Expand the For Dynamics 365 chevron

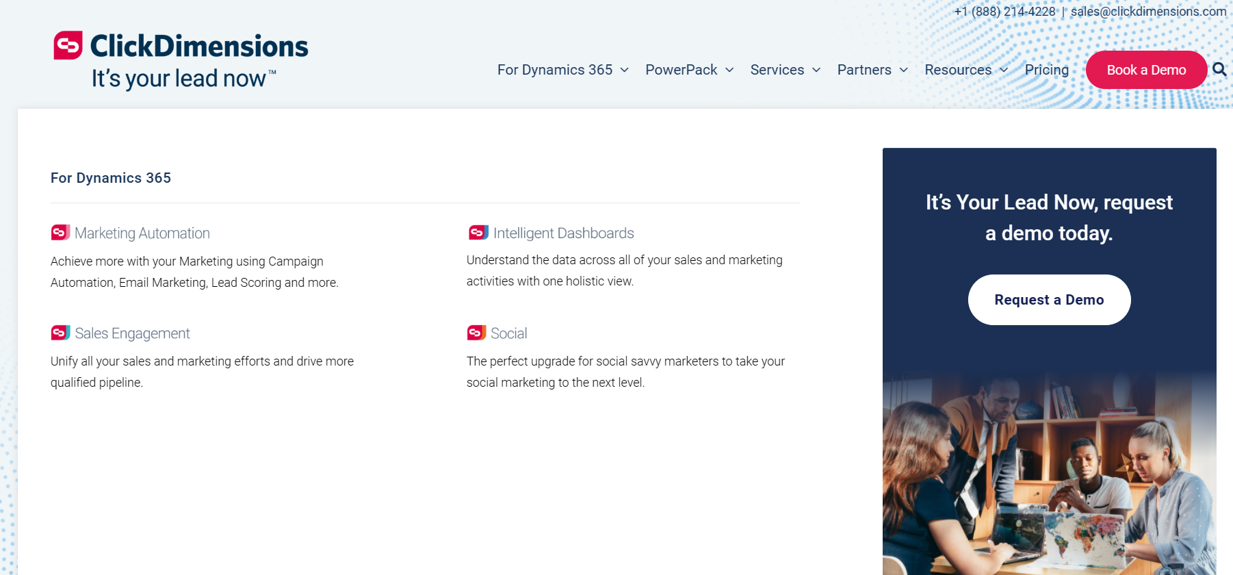(x=624, y=70)
